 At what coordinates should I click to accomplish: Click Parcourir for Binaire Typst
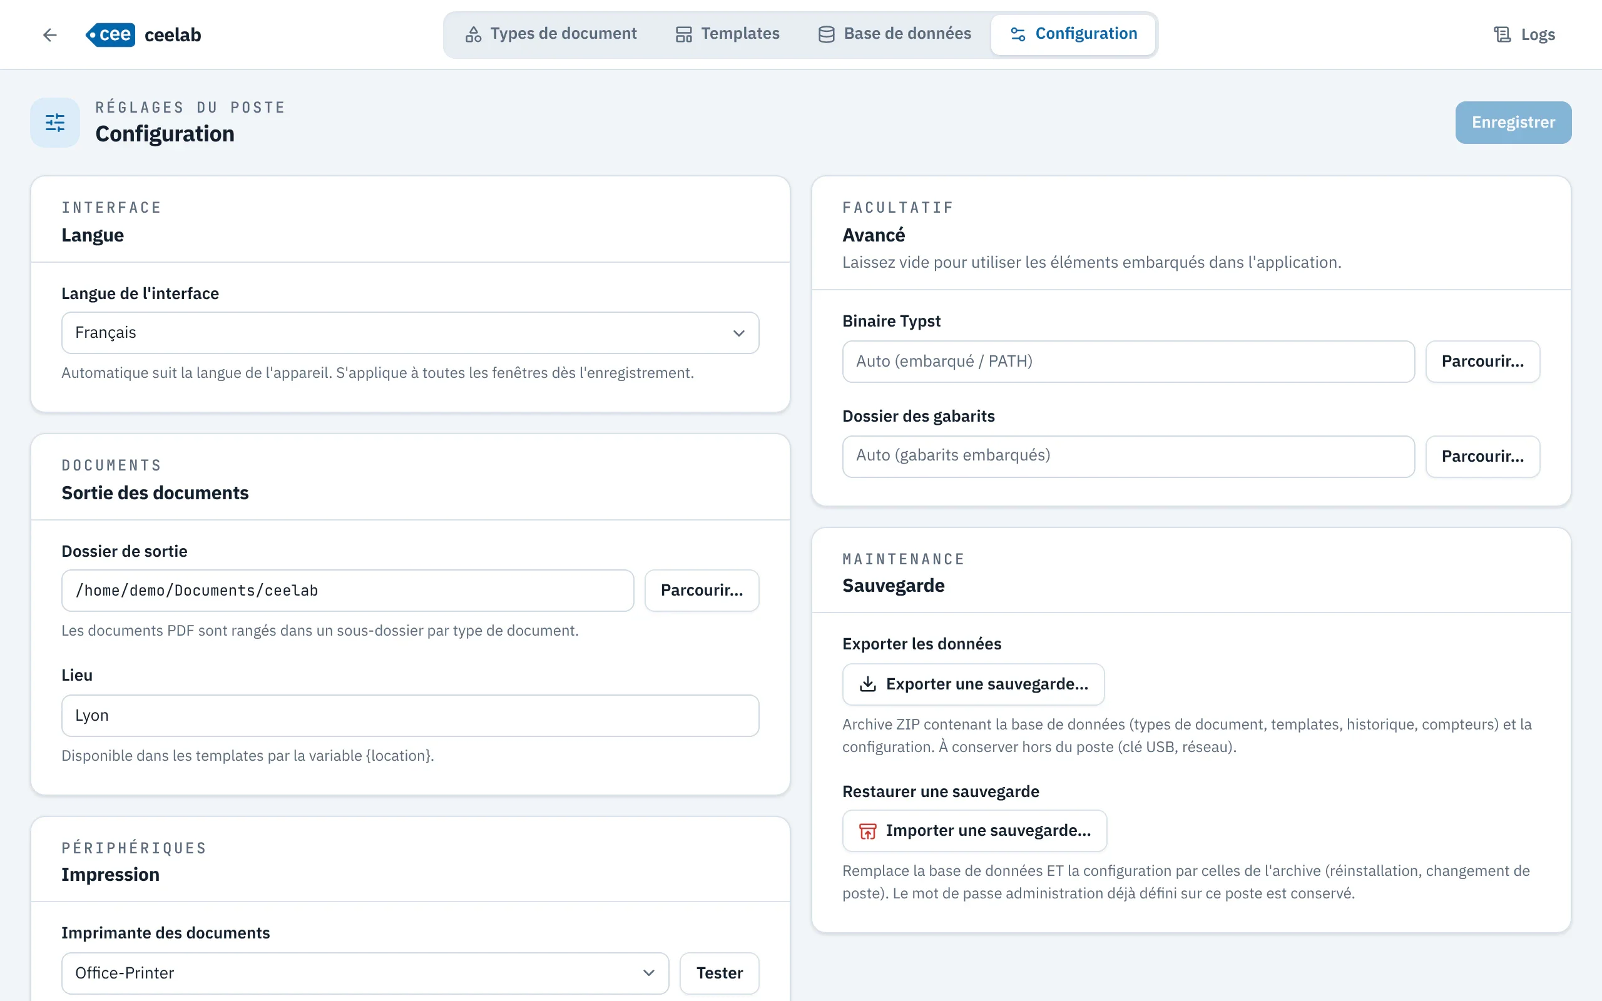click(x=1483, y=362)
